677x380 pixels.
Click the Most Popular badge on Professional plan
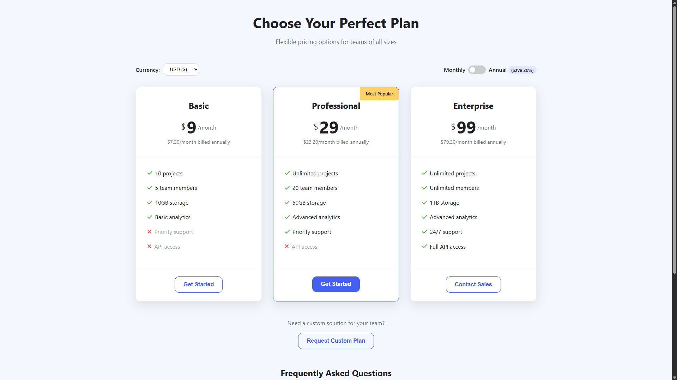(379, 94)
